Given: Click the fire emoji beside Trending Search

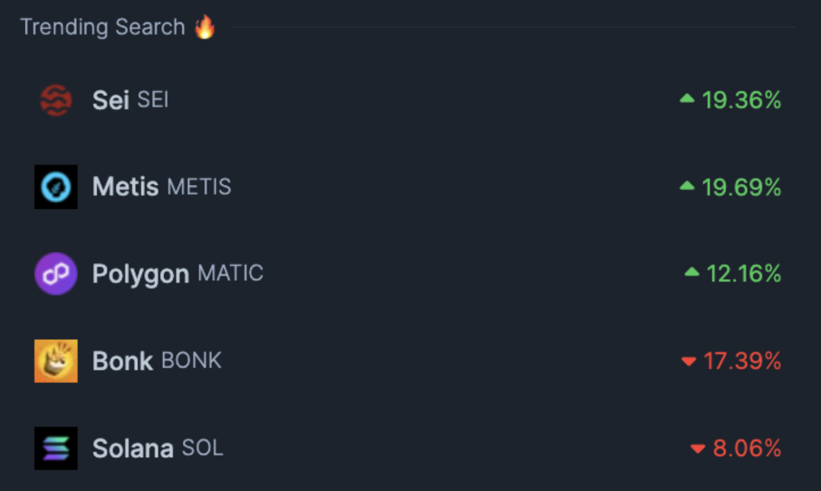Looking at the screenshot, I should click(205, 27).
